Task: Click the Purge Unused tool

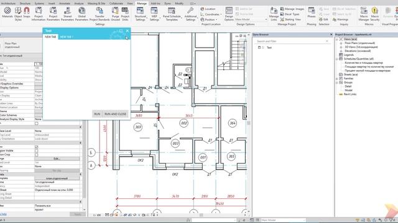Action: pos(115,14)
